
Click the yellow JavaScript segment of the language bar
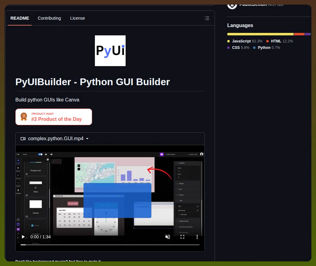coord(260,34)
